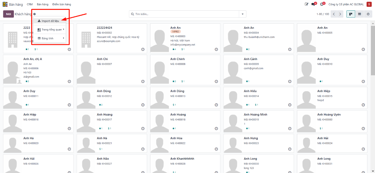Click email thu-buianh@unicharm.com text
Viewport: 375px width, 173px height.
point(259,37)
